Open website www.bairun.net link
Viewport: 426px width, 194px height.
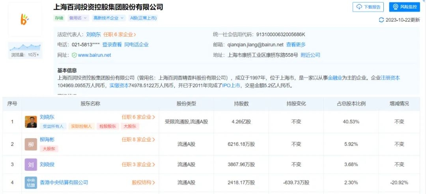(95, 55)
